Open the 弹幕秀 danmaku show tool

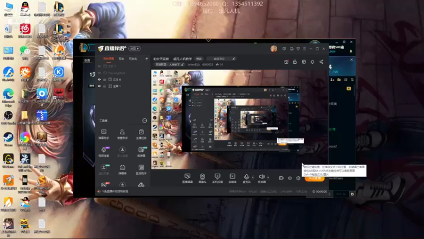pos(122,169)
